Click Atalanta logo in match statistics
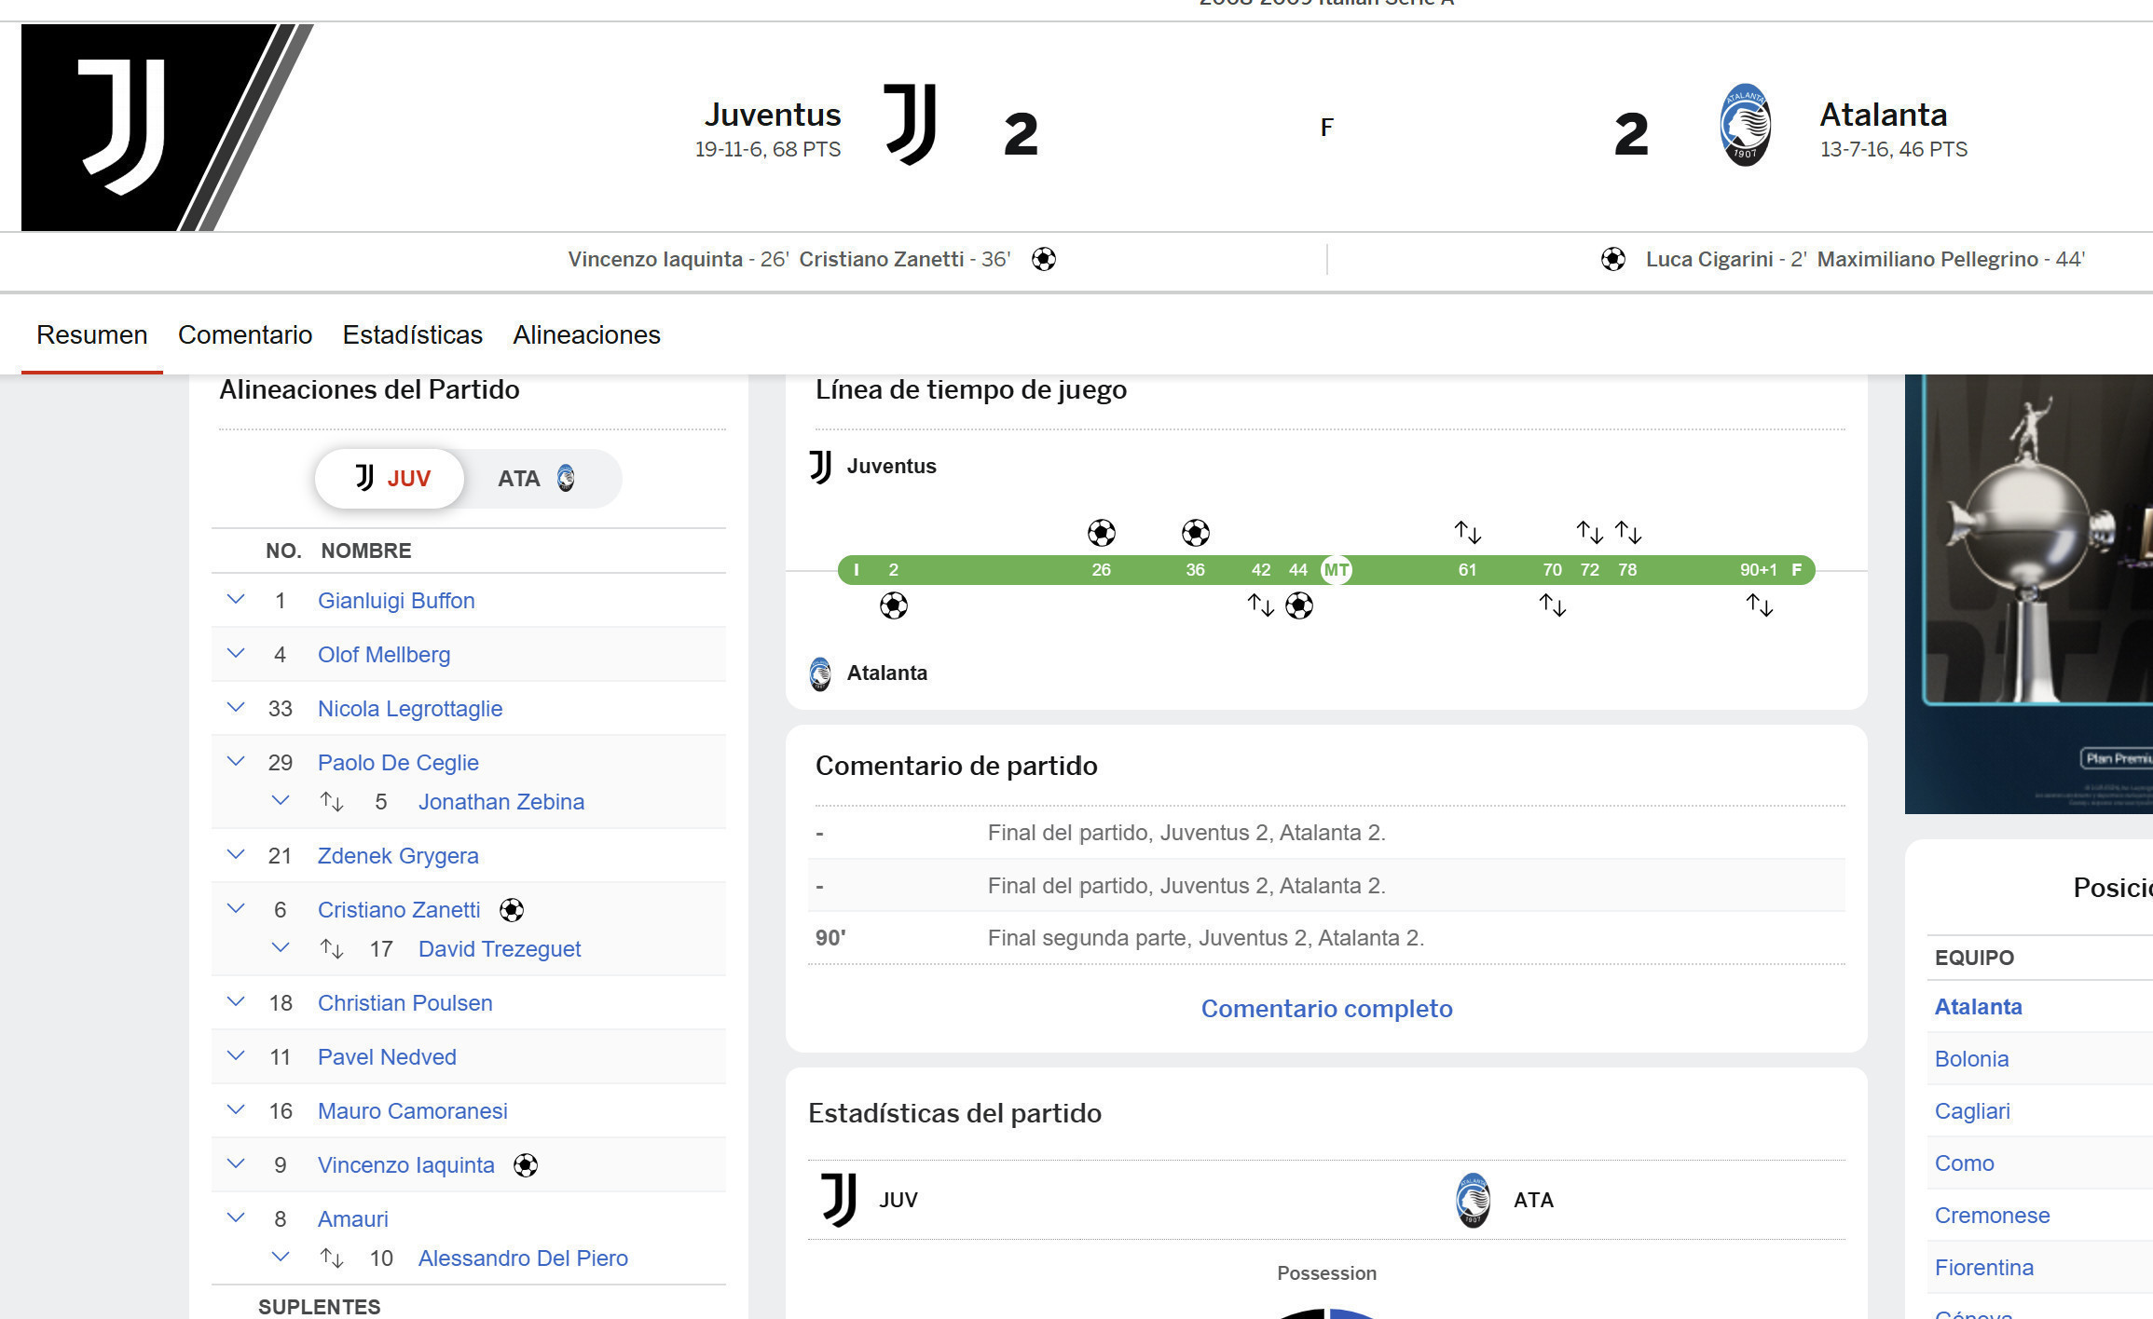2153x1319 pixels. [1474, 1200]
